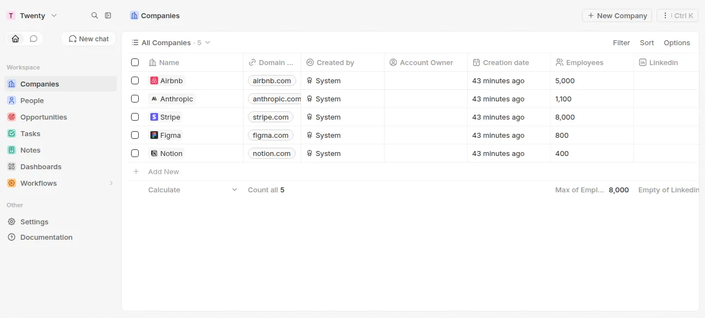Select the home icon tab
The width and height of the screenshot is (705, 318).
tap(15, 39)
